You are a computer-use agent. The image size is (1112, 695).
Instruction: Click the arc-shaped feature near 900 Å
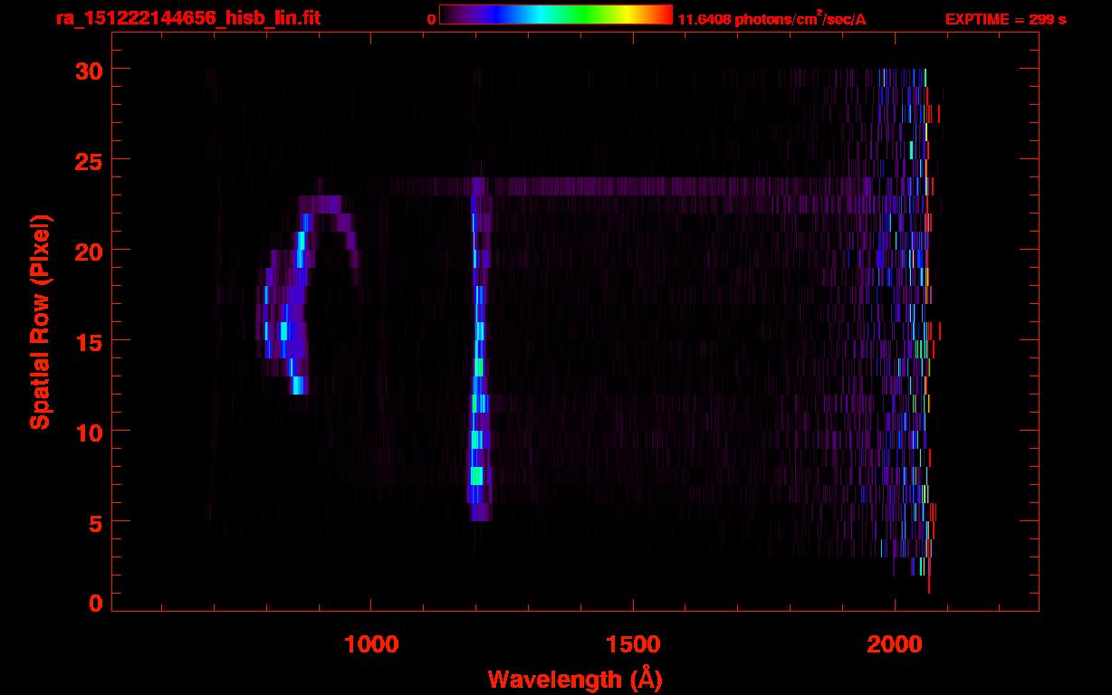point(308,294)
